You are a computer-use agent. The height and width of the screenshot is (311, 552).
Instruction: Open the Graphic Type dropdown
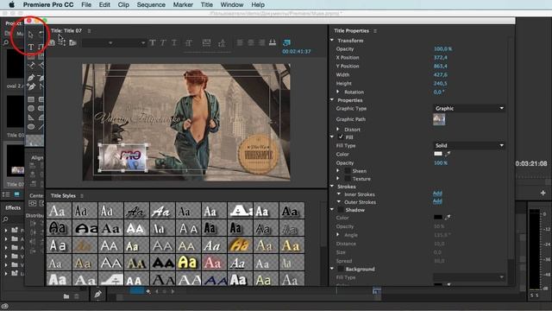(x=469, y=108)
